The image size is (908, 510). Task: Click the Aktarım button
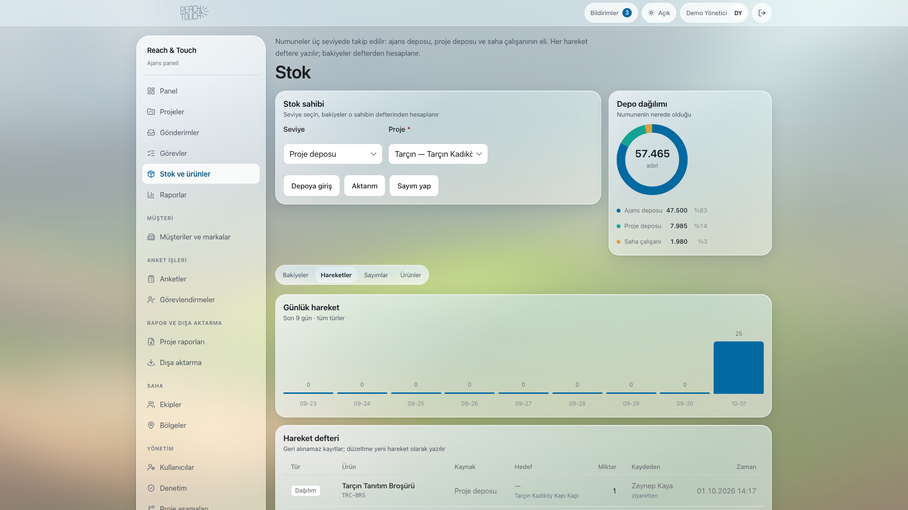click(x=365, y=186)
